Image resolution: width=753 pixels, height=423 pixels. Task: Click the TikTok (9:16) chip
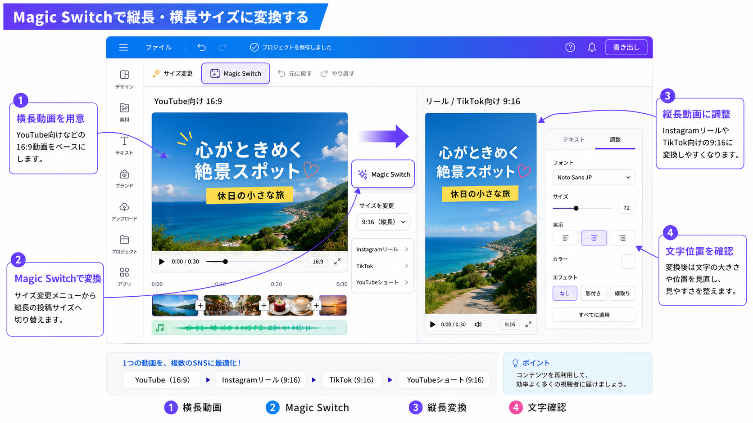(x=351, y=380)
